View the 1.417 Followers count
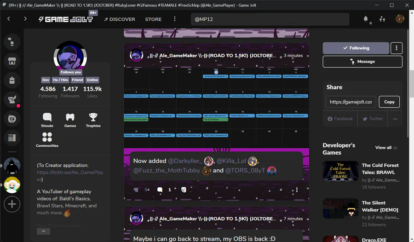Viewport: 414px width, 242px height. point(70,92)
